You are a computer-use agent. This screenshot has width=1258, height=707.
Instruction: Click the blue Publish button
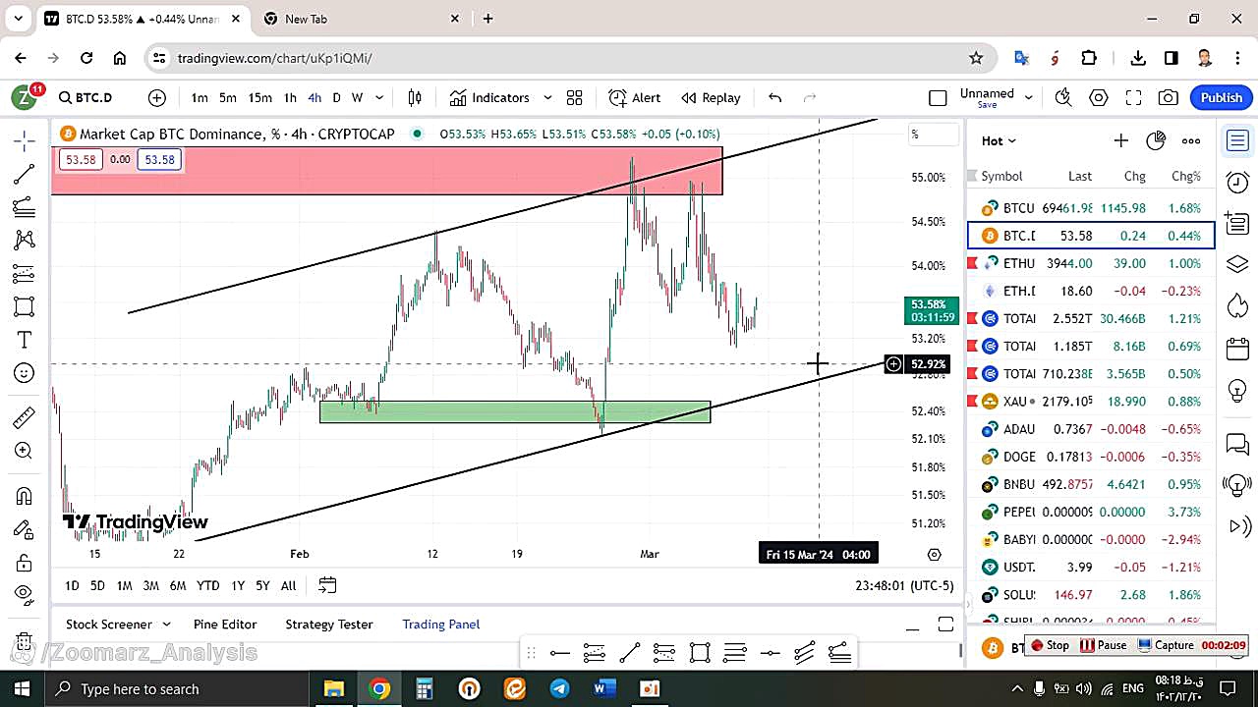pyautogui.click(x=1222, y=97)
